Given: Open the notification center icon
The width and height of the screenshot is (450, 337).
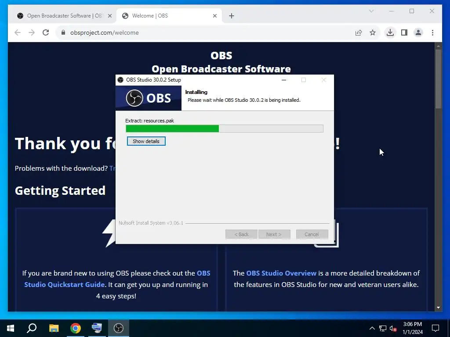Looking at the screenshot, I should (435, 328).
